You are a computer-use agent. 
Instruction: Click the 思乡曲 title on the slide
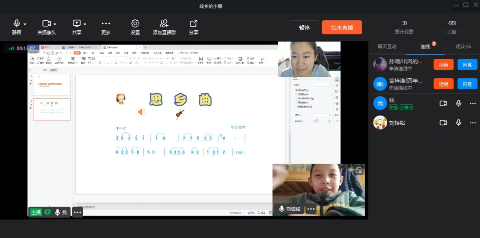point(180,100)
